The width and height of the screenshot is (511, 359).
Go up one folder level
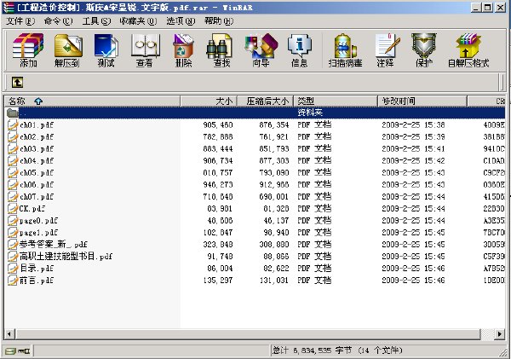point(17,82)
